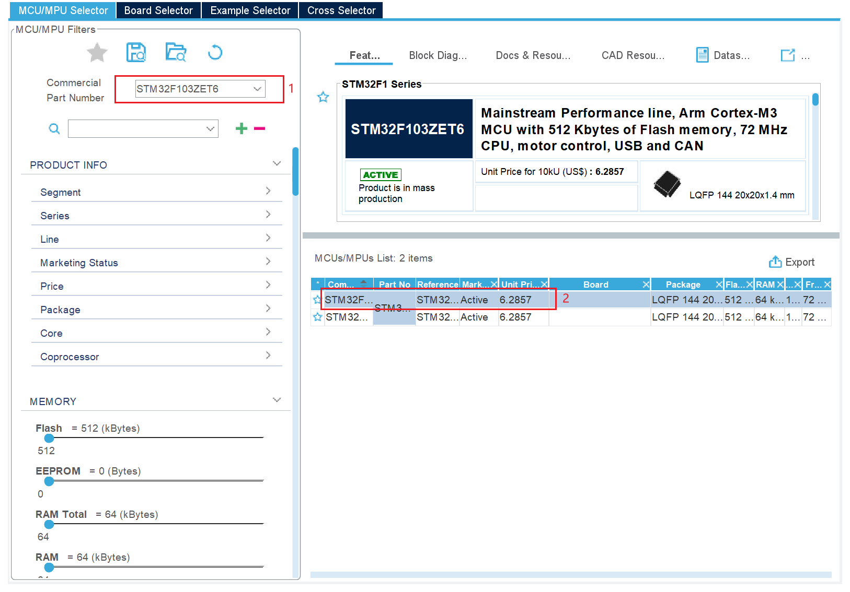
Task: Switch to the Cross Selector tab
Action: (x=341, y=10)
